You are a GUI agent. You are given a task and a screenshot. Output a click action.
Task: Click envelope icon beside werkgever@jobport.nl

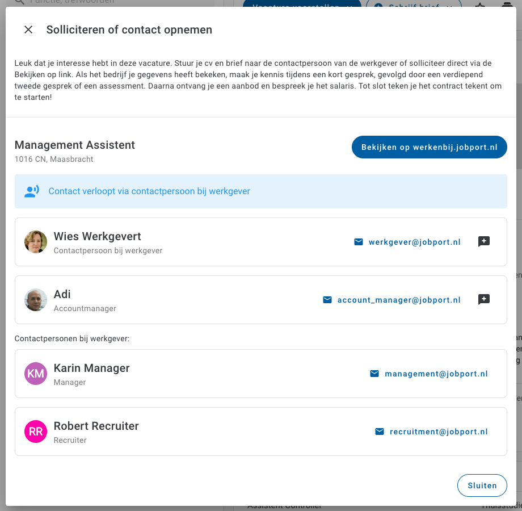[359, 242]
